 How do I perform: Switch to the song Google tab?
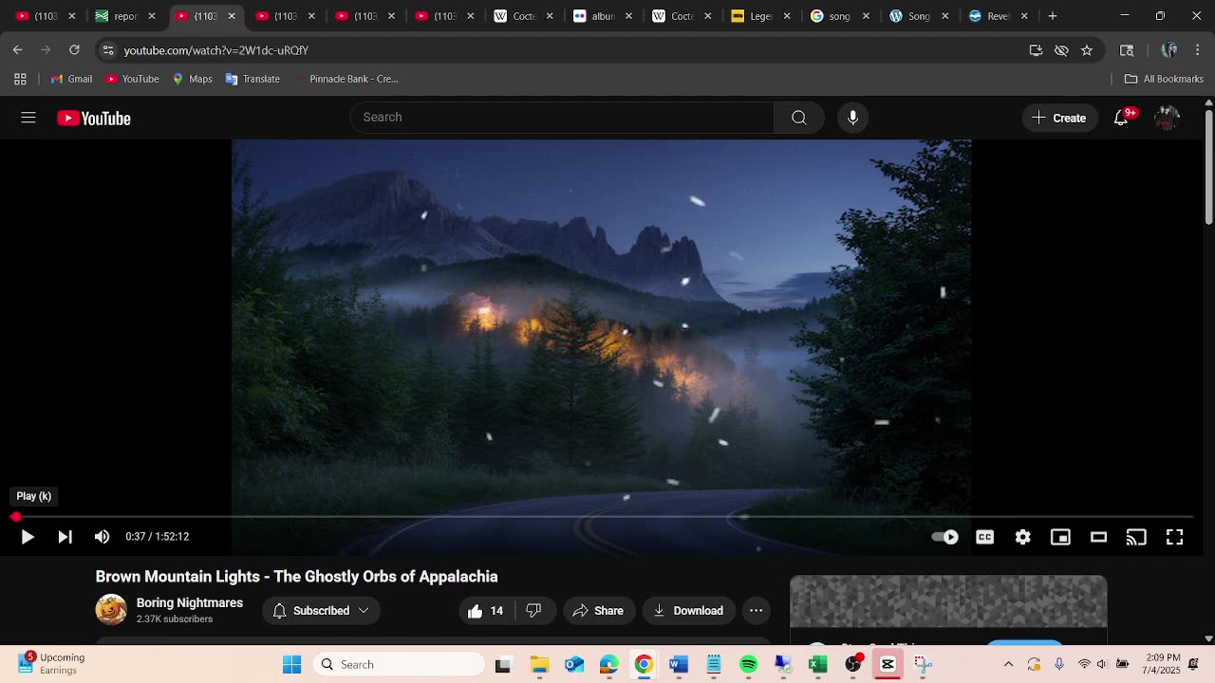tap(839, 16)
